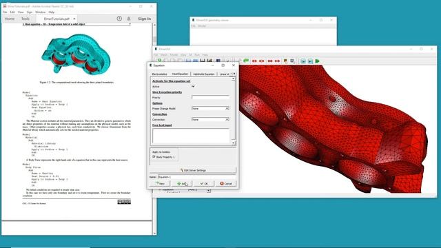Screen dimensions: 441x248
Task: Switch to the Linear elasticity tab
Action: (x=225, y=74)
